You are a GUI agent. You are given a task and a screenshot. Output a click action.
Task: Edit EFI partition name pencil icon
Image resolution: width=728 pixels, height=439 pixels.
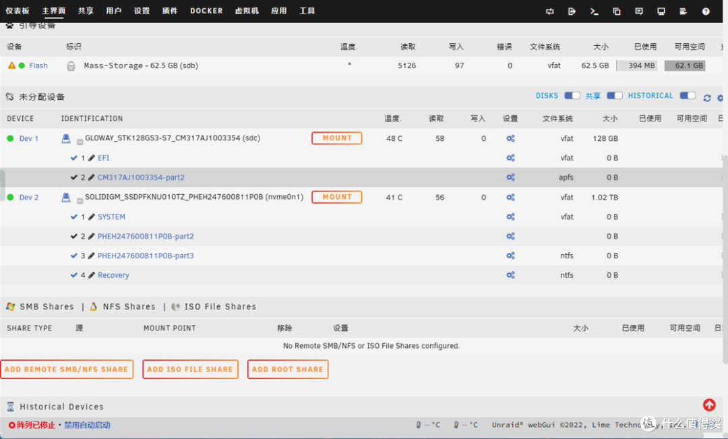(x=92, y=158)
